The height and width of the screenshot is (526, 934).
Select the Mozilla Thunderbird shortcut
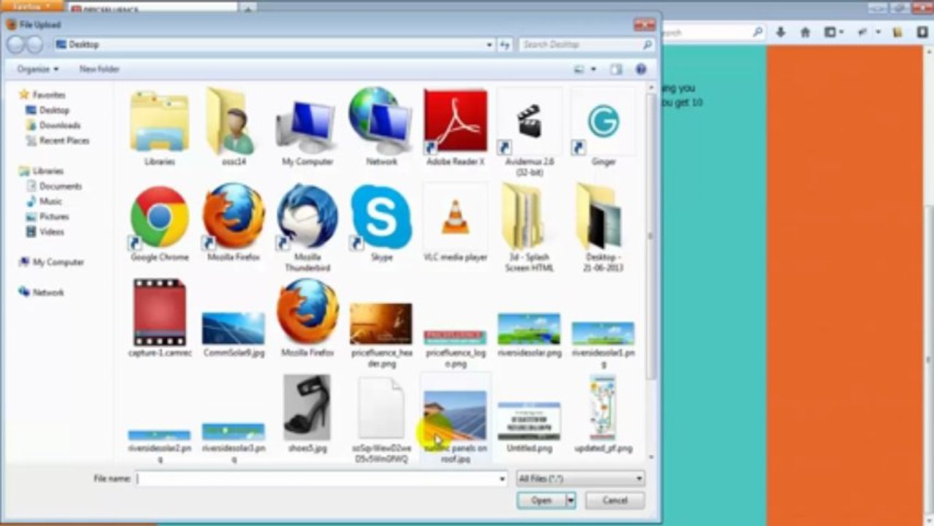(307, 226)
